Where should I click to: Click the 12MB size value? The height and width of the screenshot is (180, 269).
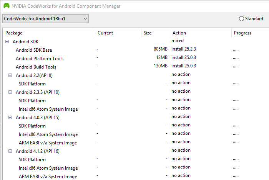click(x=162, y=57)
